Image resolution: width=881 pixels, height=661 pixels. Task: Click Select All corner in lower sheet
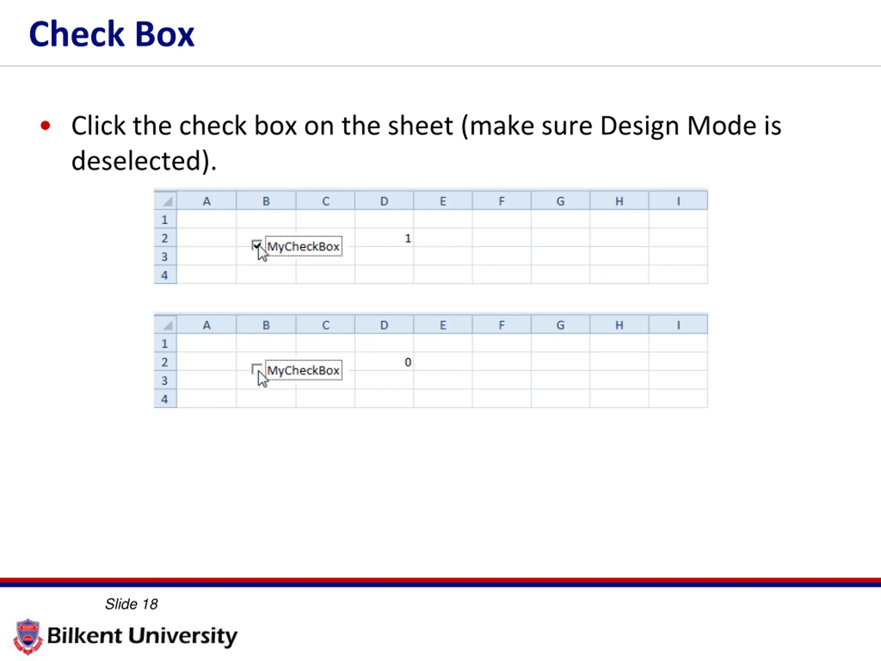[x=166, y=324]
